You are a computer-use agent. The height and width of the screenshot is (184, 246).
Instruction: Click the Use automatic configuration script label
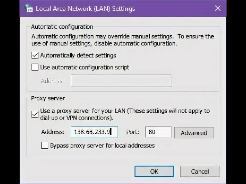(85, 67)
